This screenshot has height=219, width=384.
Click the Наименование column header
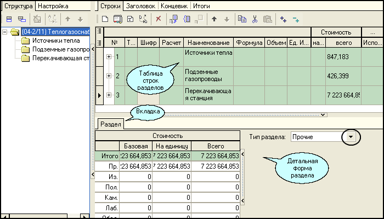[208, 43]
